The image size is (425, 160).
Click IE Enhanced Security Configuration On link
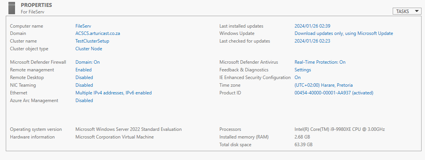tap(298, 78)
